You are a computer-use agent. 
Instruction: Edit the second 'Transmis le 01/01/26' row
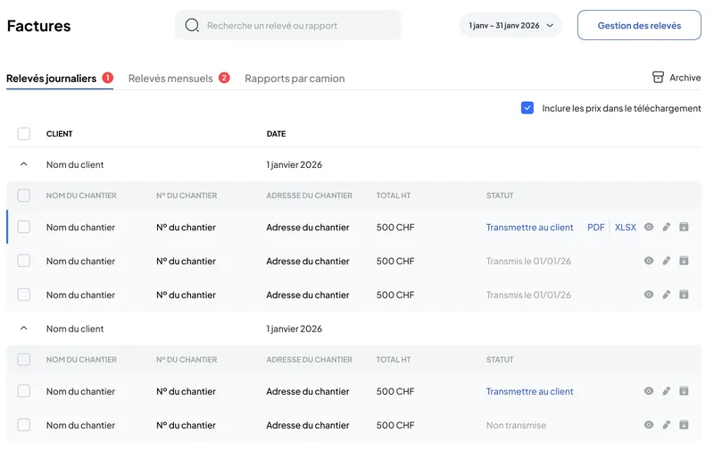click(666, 295)
